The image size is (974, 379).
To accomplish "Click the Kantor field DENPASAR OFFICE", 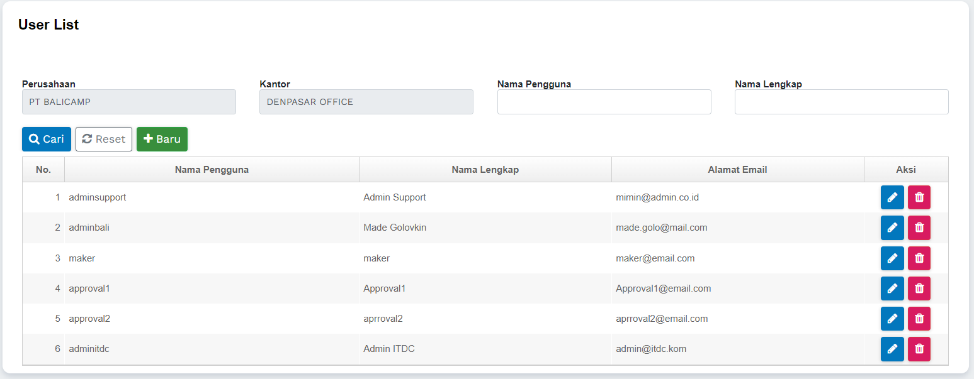I will point(366,102).
